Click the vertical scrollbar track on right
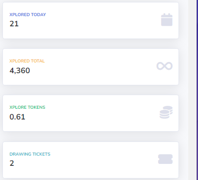 pyautogui.click(x=192, y=90)
